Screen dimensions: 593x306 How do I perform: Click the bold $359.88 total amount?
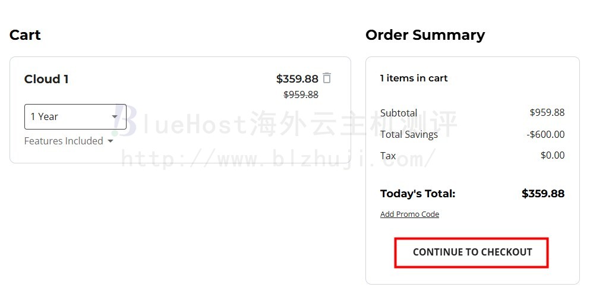[543, 194]
